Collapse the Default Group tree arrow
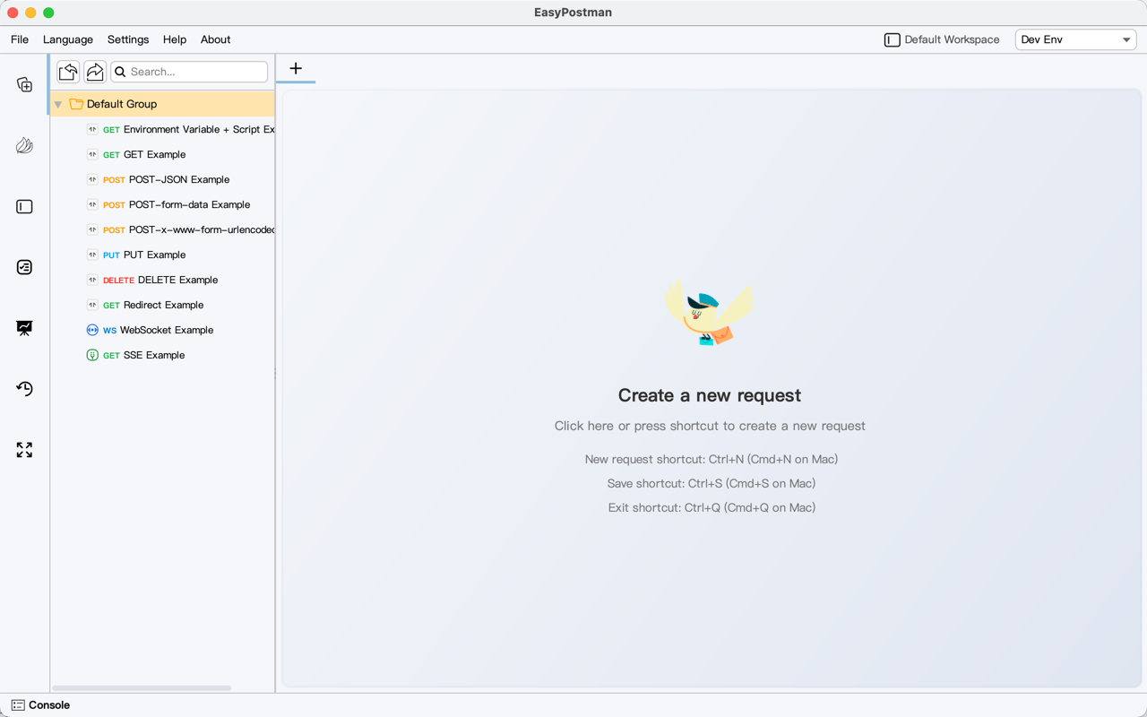Screen dimensions: 1147x717 pyautogui.click(x=58, y=104)
